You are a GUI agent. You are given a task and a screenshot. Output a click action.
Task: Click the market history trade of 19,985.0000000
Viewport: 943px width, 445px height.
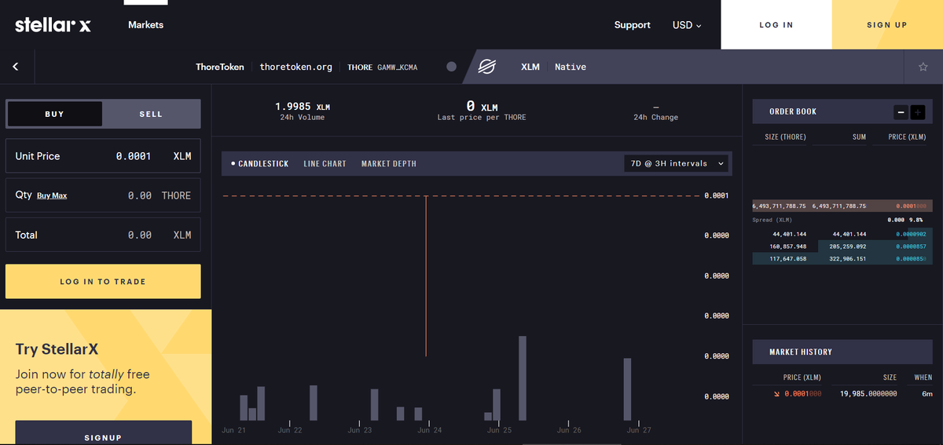tap(842, 393)
